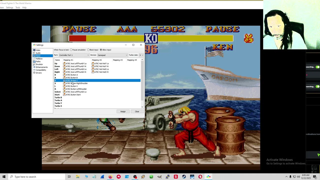Click the network icon in the system tray
The height and width of the screenshot is (180, 320).
tap(294, 177)
